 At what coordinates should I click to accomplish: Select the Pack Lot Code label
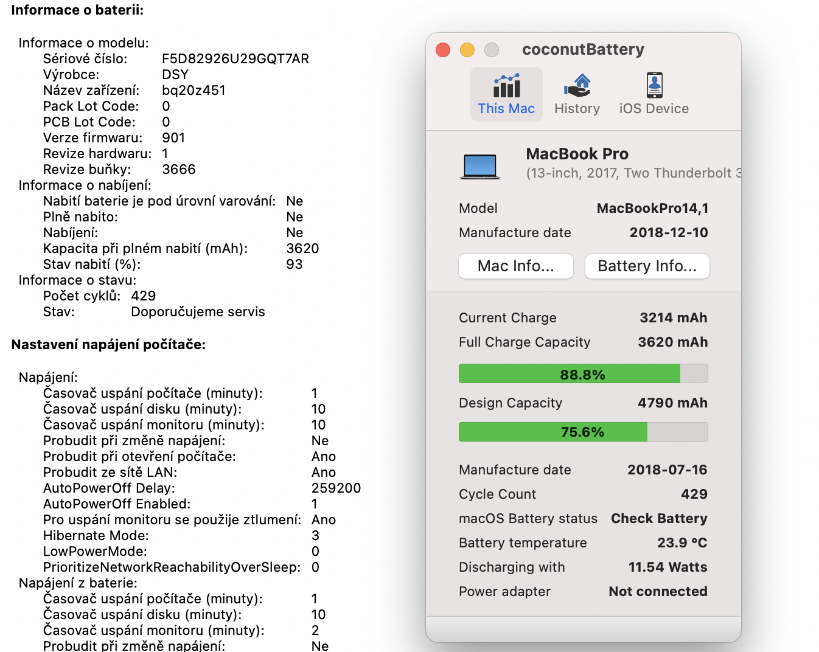tap(91, 106)
